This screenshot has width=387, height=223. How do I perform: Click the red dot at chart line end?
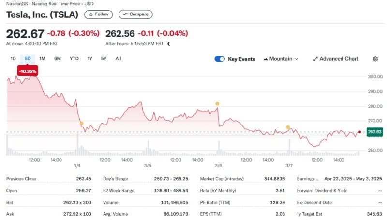(359, 132)
